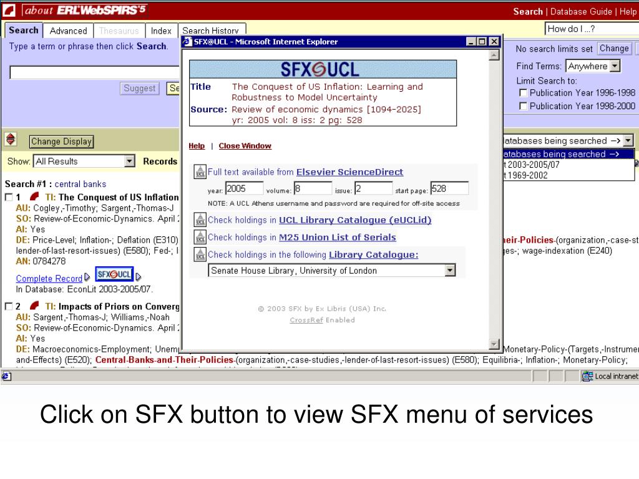Click the UCL icon beside Elsevier ScienceDirect
Screen dimensions: 639x479
pyautogui.click(x=200, y=172)
